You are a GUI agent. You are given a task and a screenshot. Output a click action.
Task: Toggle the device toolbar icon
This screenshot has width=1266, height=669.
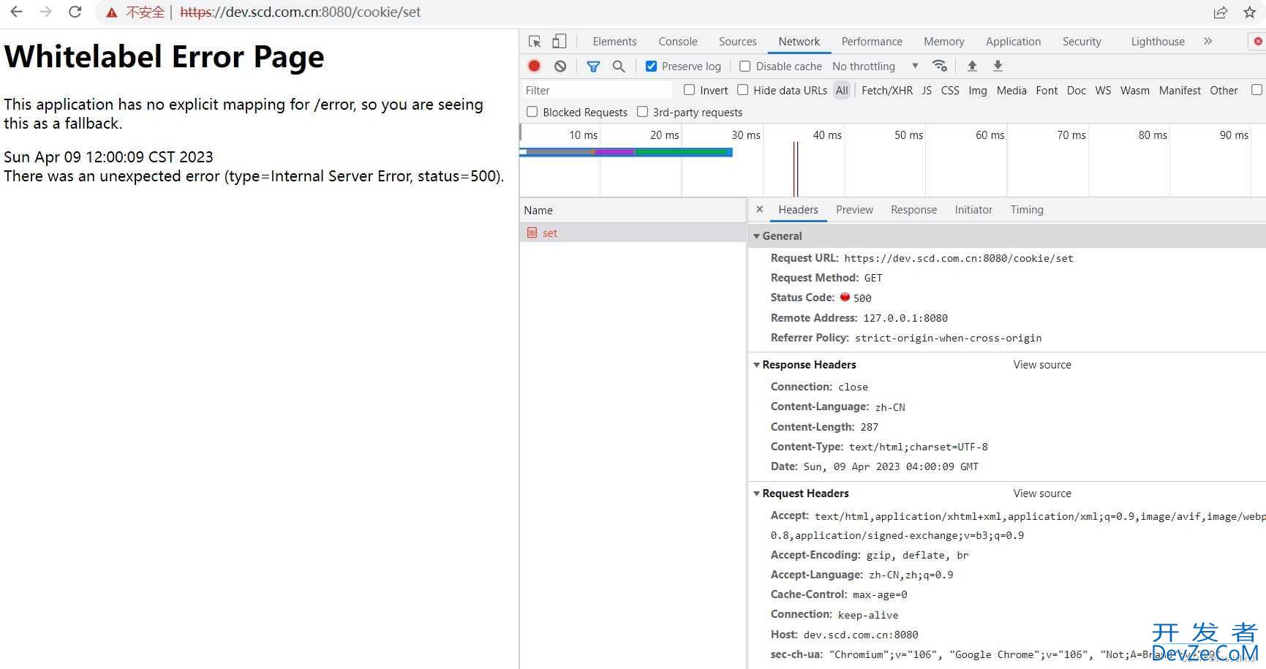559,41
